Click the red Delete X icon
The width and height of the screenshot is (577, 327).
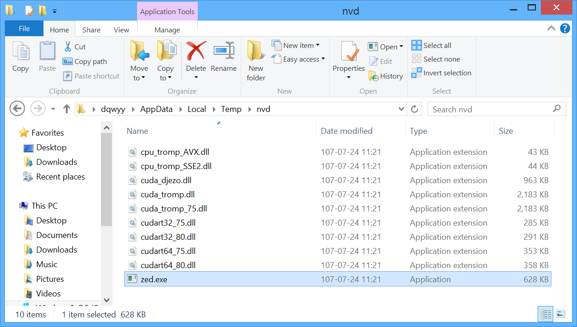196,51
